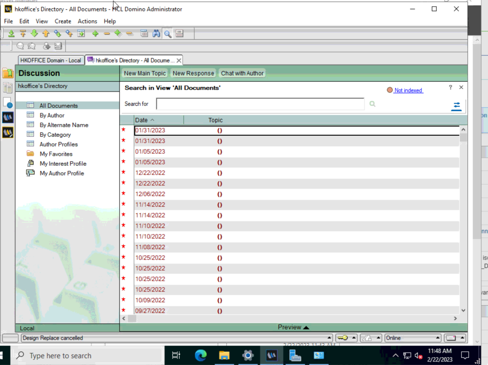Close the hkoffice's Directory tab
Image resolution: width=488 pixels, height=365 pixels.
(x=179, y=60)
